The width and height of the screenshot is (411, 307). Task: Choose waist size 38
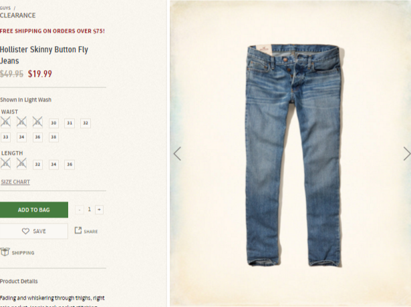(x=53, y=137)
